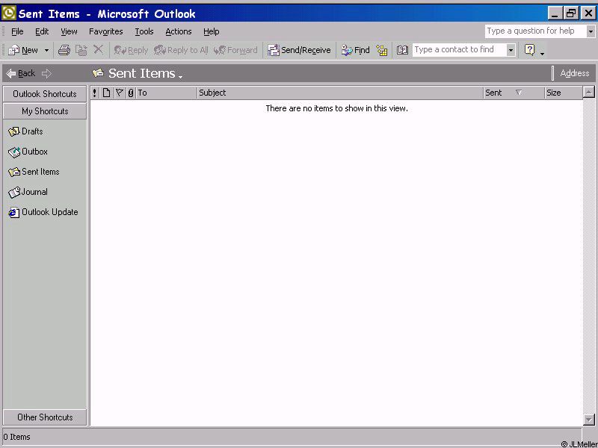Sort by Icon column header
Screen dimensions: 598x448
coord(106,93)
